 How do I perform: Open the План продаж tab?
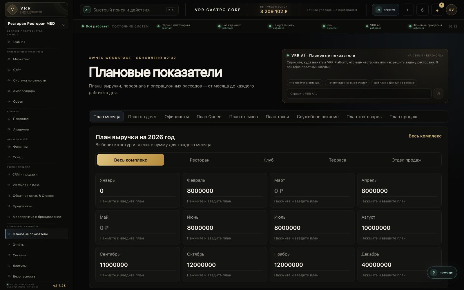(403, 117)
